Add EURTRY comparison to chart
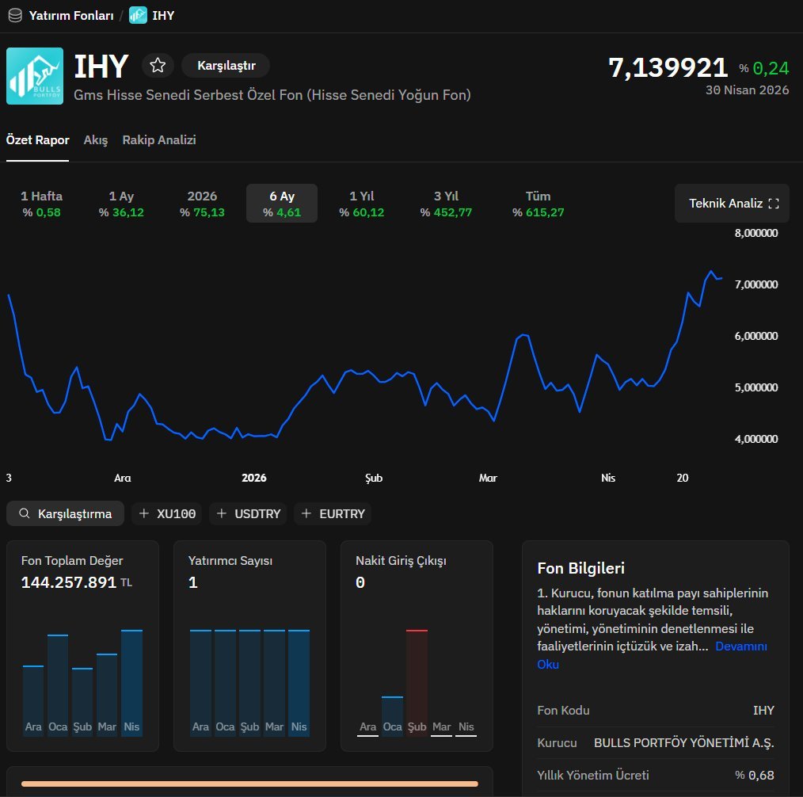The image size is (803, 797). (333, 513)
